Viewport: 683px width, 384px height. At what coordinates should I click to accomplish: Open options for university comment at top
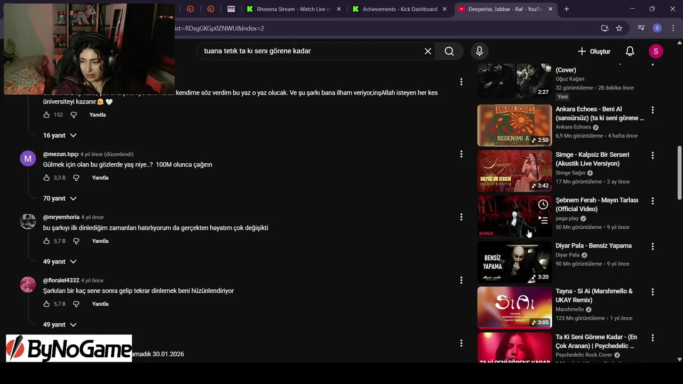[x=461, y=82]
